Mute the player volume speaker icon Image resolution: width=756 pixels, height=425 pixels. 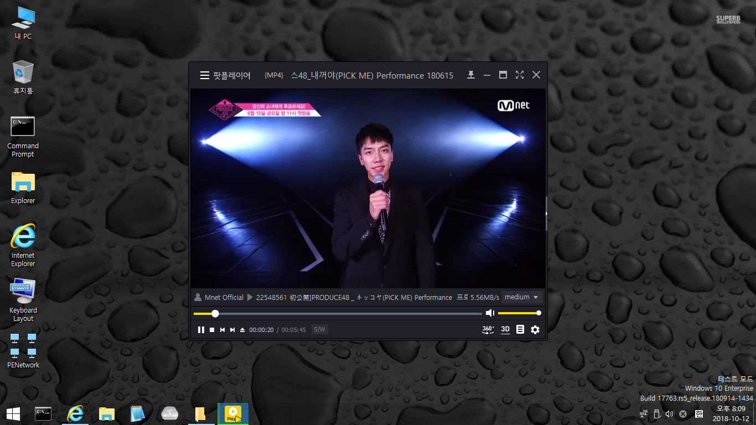coord(490,313)
